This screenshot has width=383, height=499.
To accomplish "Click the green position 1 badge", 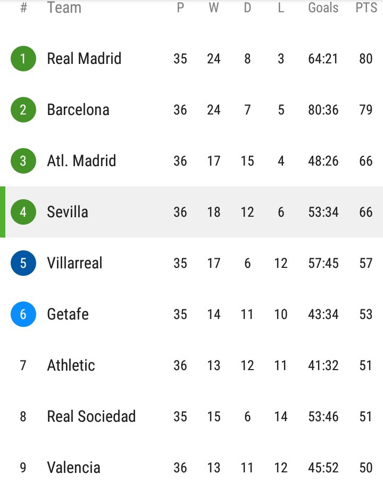I will 23,59.
